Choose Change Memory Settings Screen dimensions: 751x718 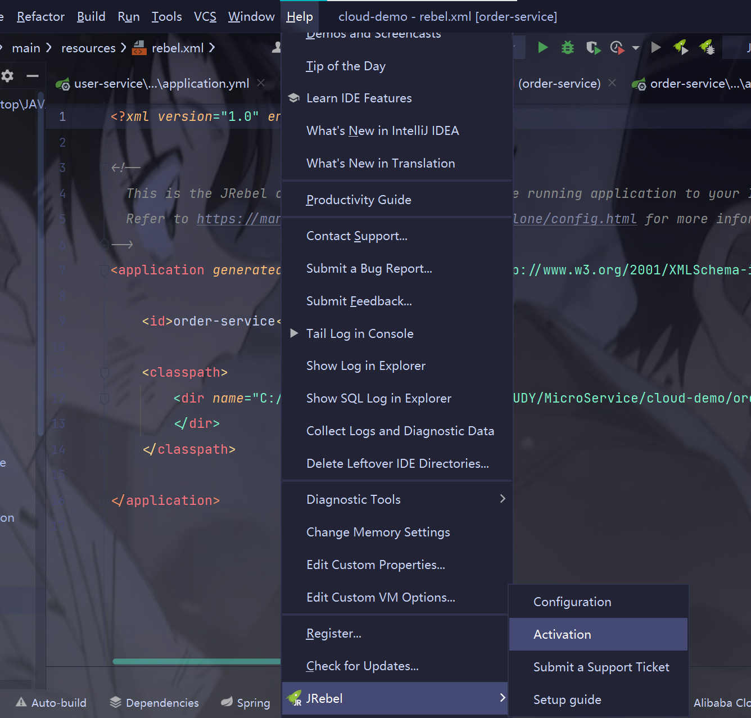pyautogui.click(x=397, y=532)
